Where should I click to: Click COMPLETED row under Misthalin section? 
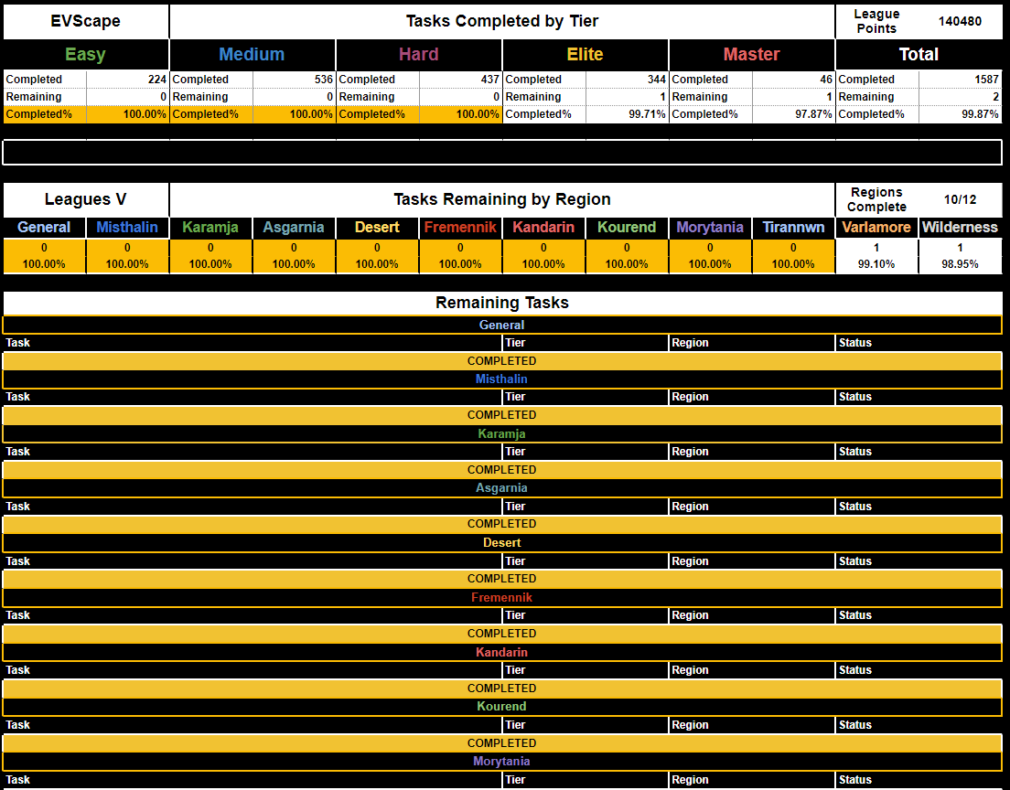501,415
